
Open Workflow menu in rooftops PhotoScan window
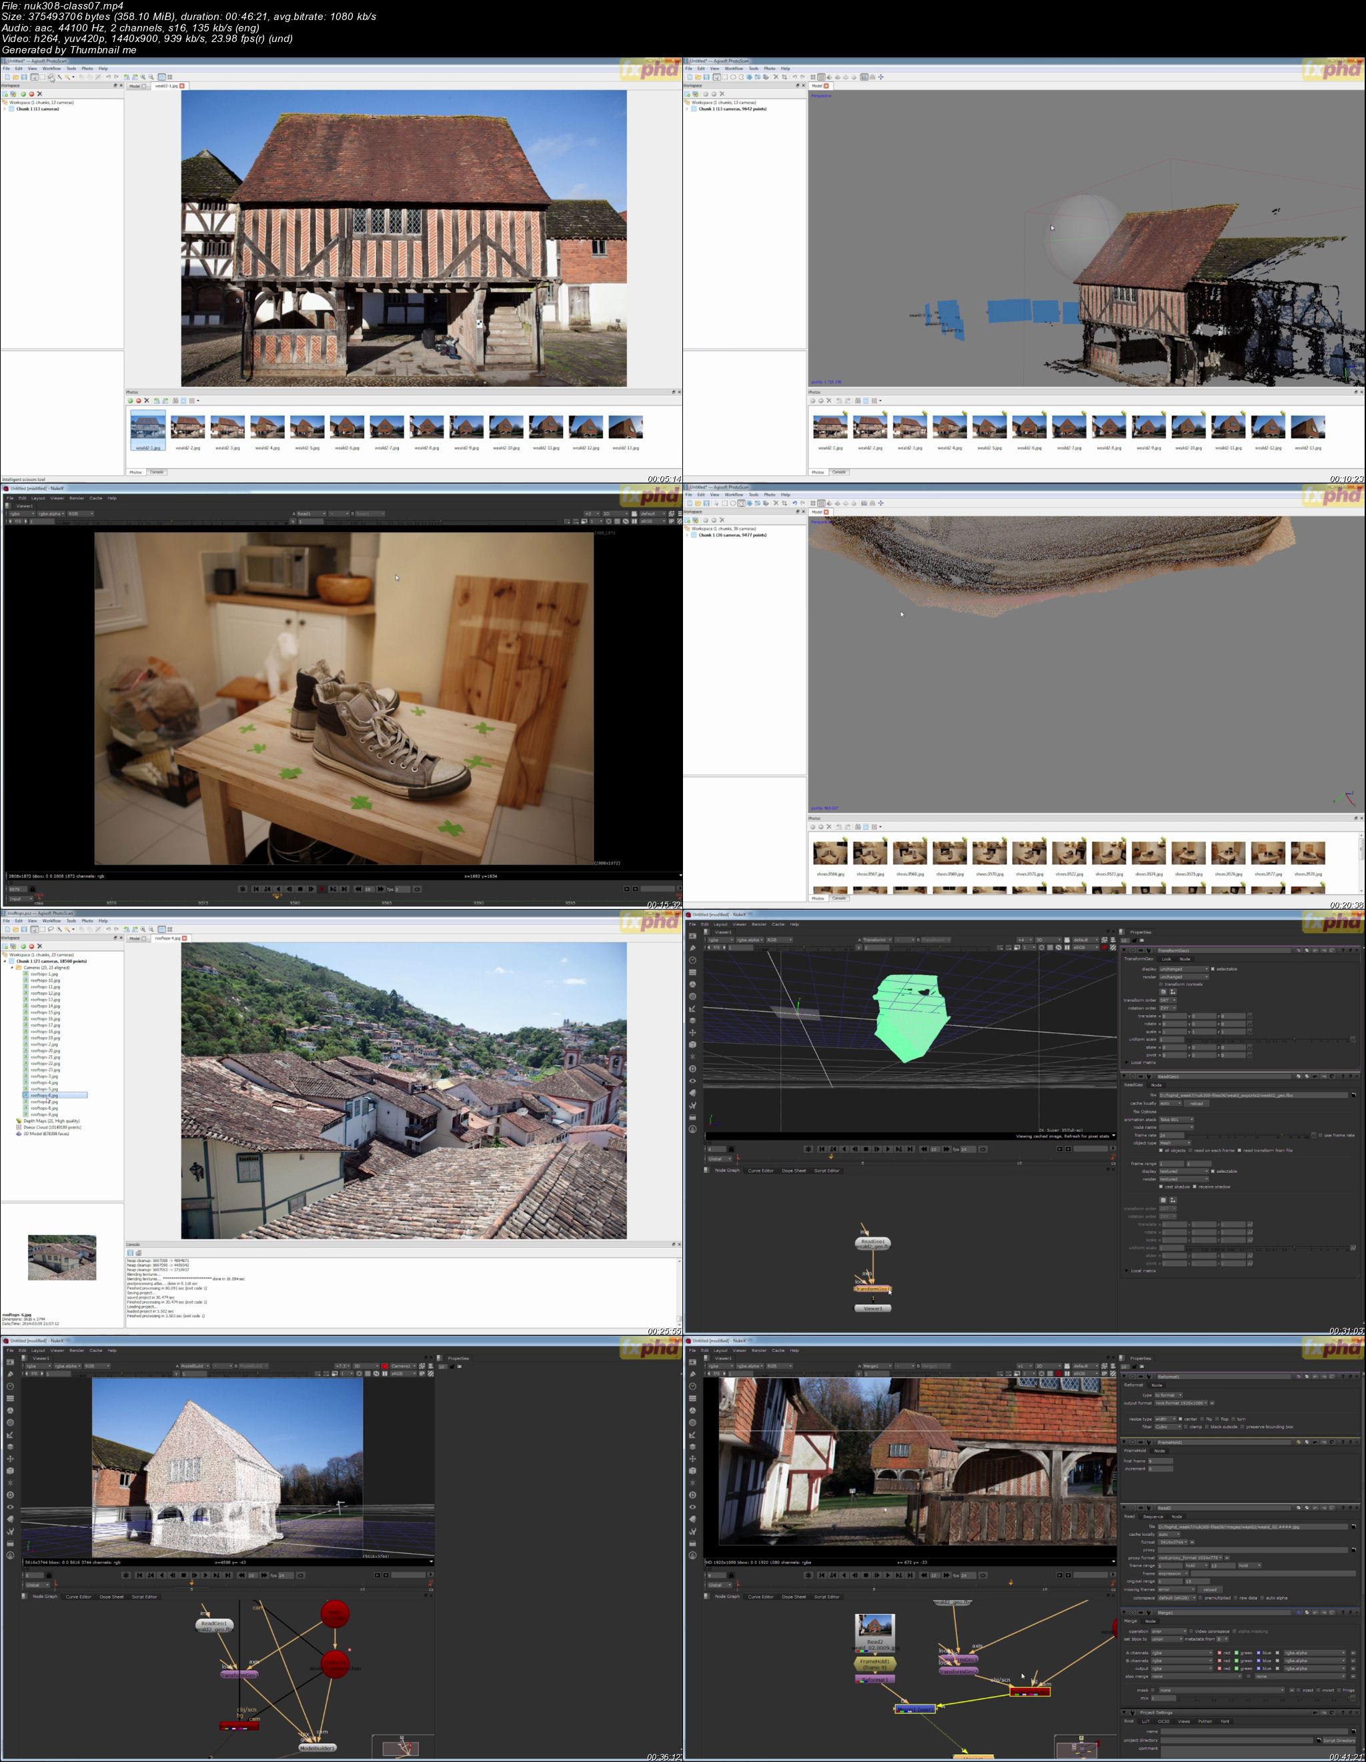(51, 921)
